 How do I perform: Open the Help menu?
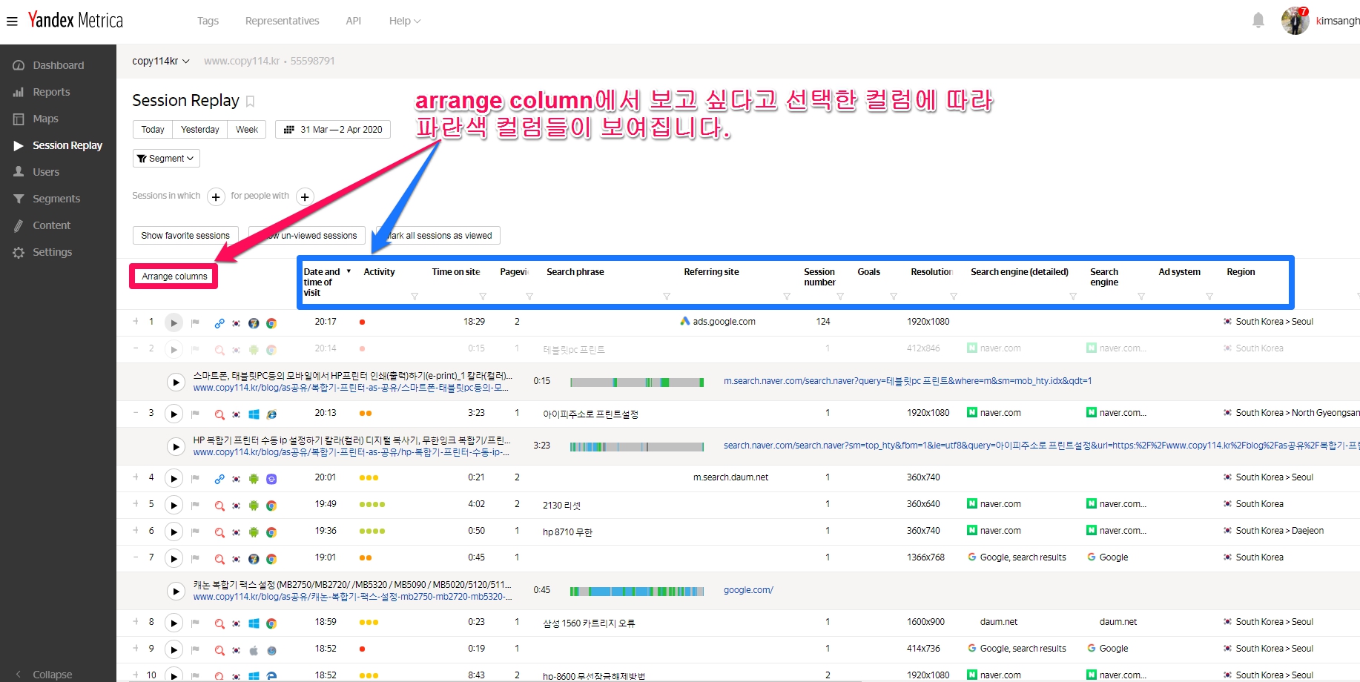pyautogui.click(x=404, y=21)
